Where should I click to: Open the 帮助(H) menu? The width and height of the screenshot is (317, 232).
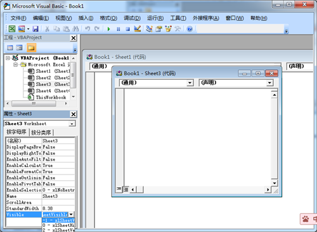click(x=259, y=18)
